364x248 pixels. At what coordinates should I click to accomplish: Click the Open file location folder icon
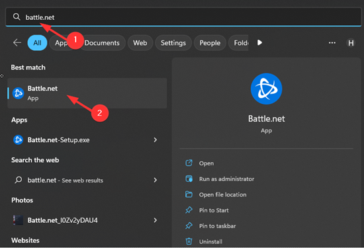[189, 194]
